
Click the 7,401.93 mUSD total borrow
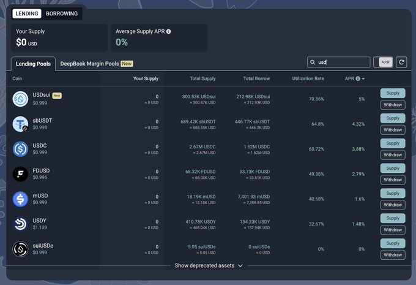tap(254, 197)
